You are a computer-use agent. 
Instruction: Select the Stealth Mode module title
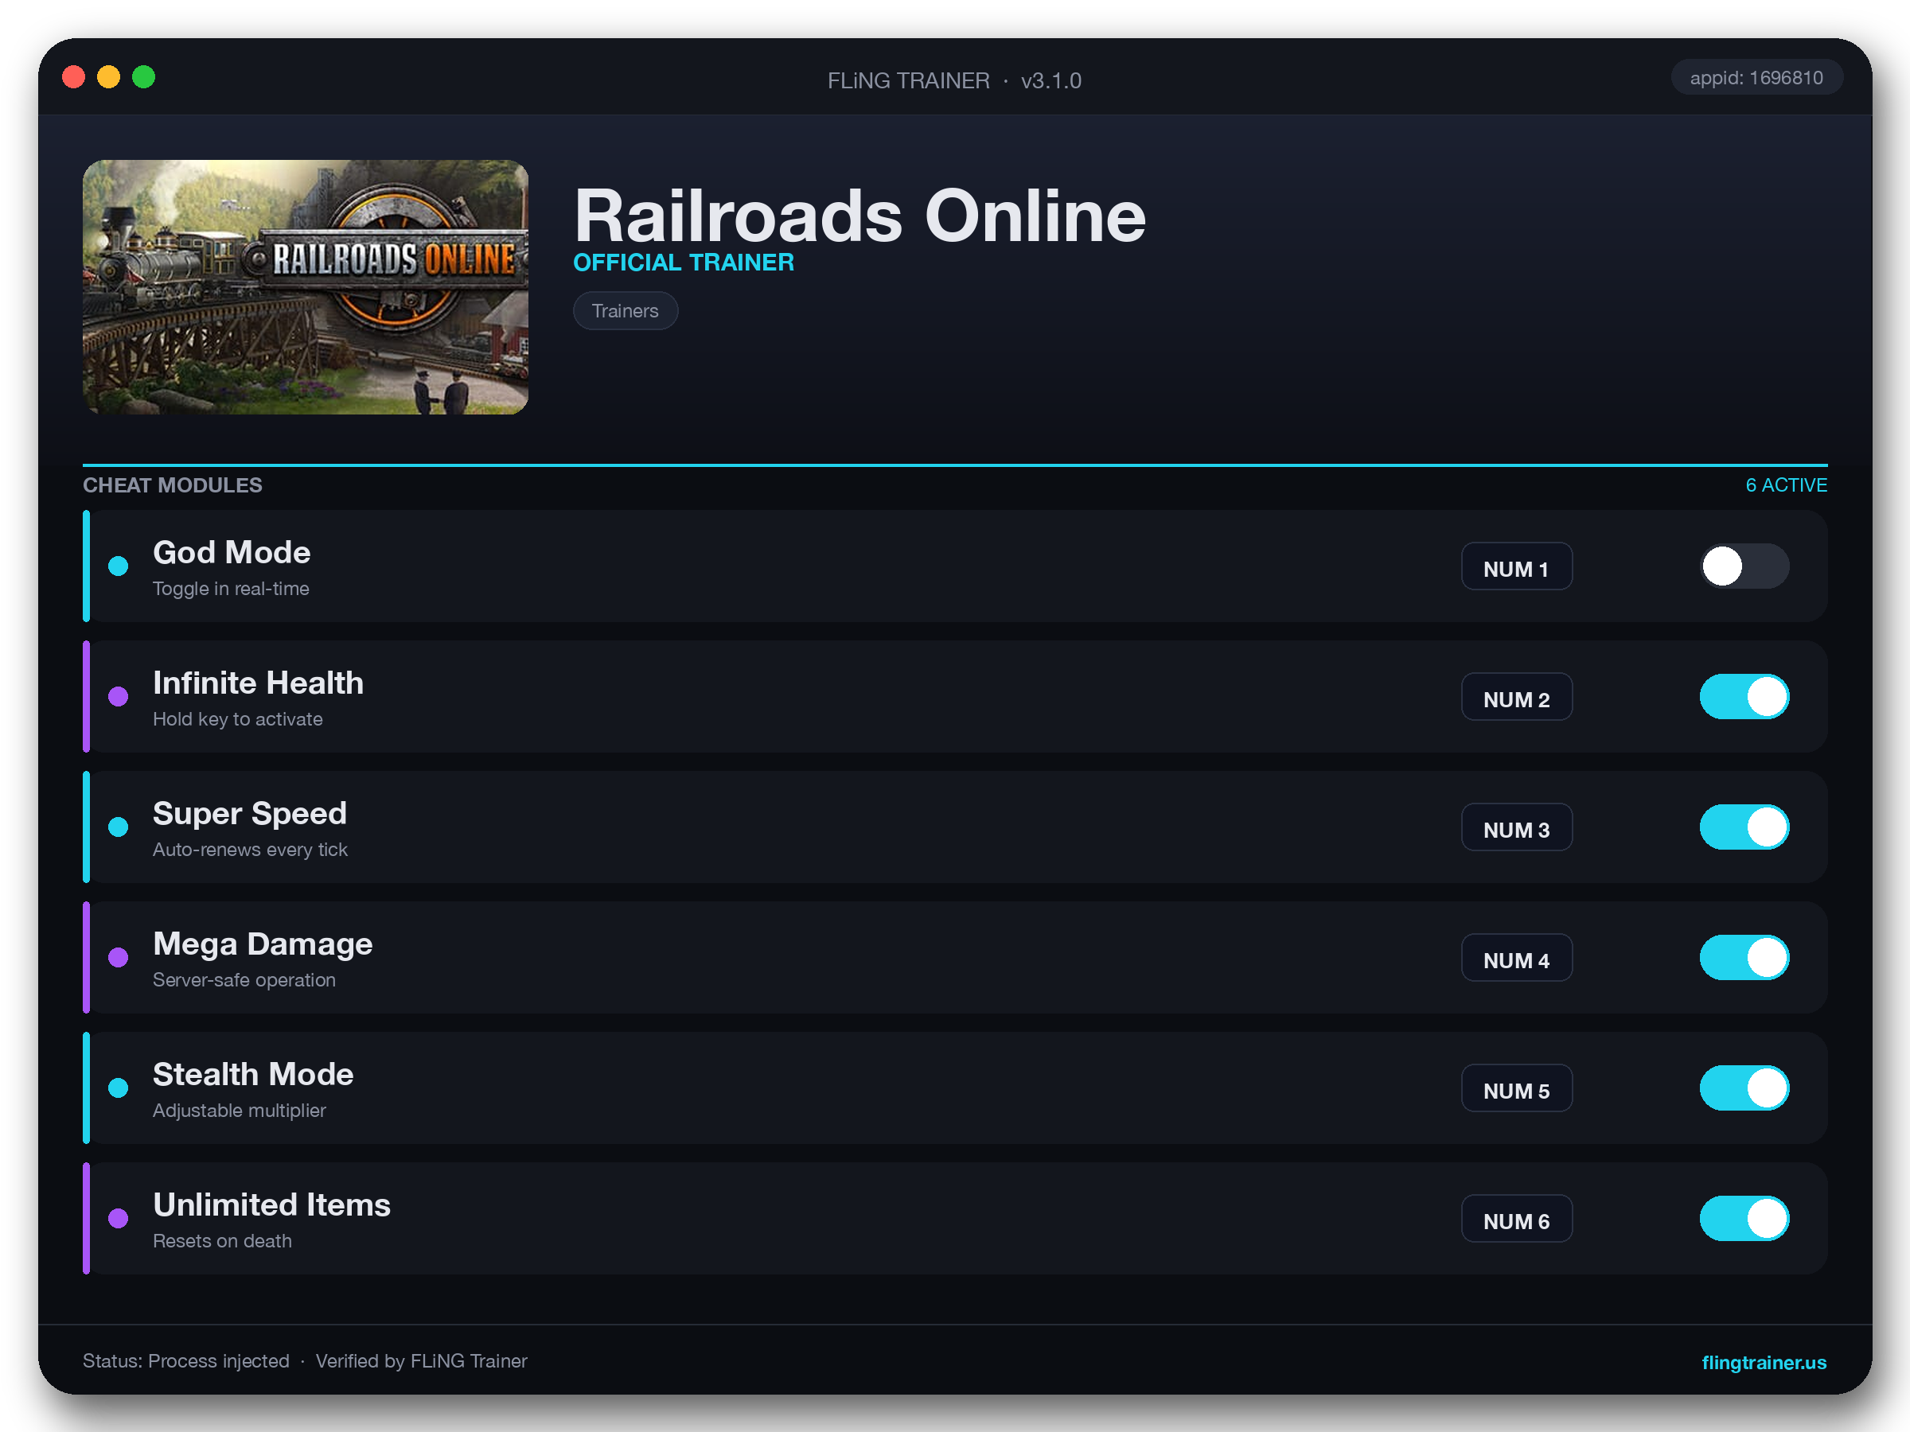coord(253,1074)
